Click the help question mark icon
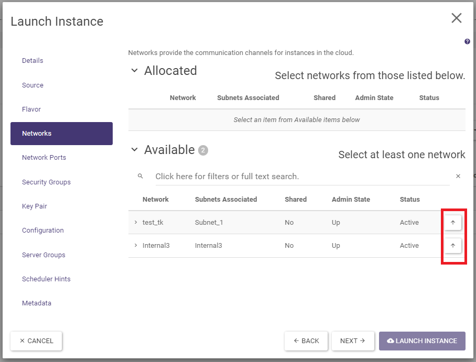The height and width of the screenshot is (362, 476). click(x=467, y=42)
